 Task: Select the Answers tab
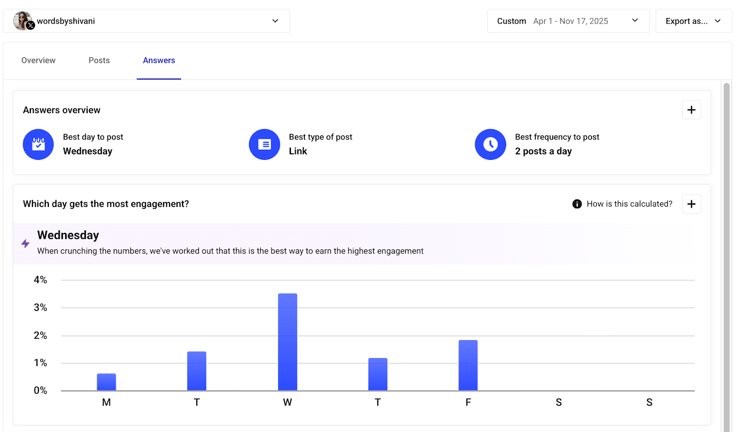click(158, 60)
